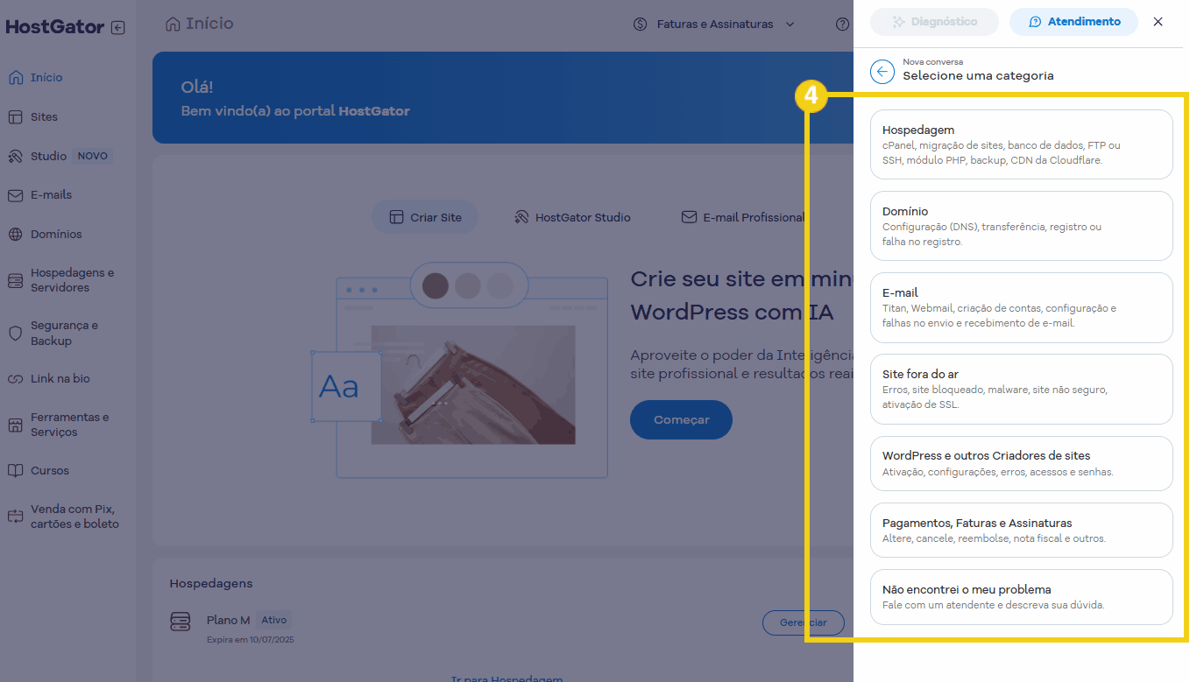1190x682 pixels.
Task: Expand the Faturas e Assinaturas dropdown
Action: point(790,25)
